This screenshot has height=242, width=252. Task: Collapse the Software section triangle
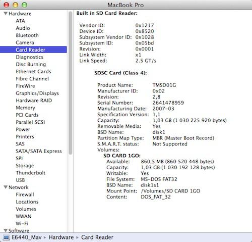coord(6,230)
